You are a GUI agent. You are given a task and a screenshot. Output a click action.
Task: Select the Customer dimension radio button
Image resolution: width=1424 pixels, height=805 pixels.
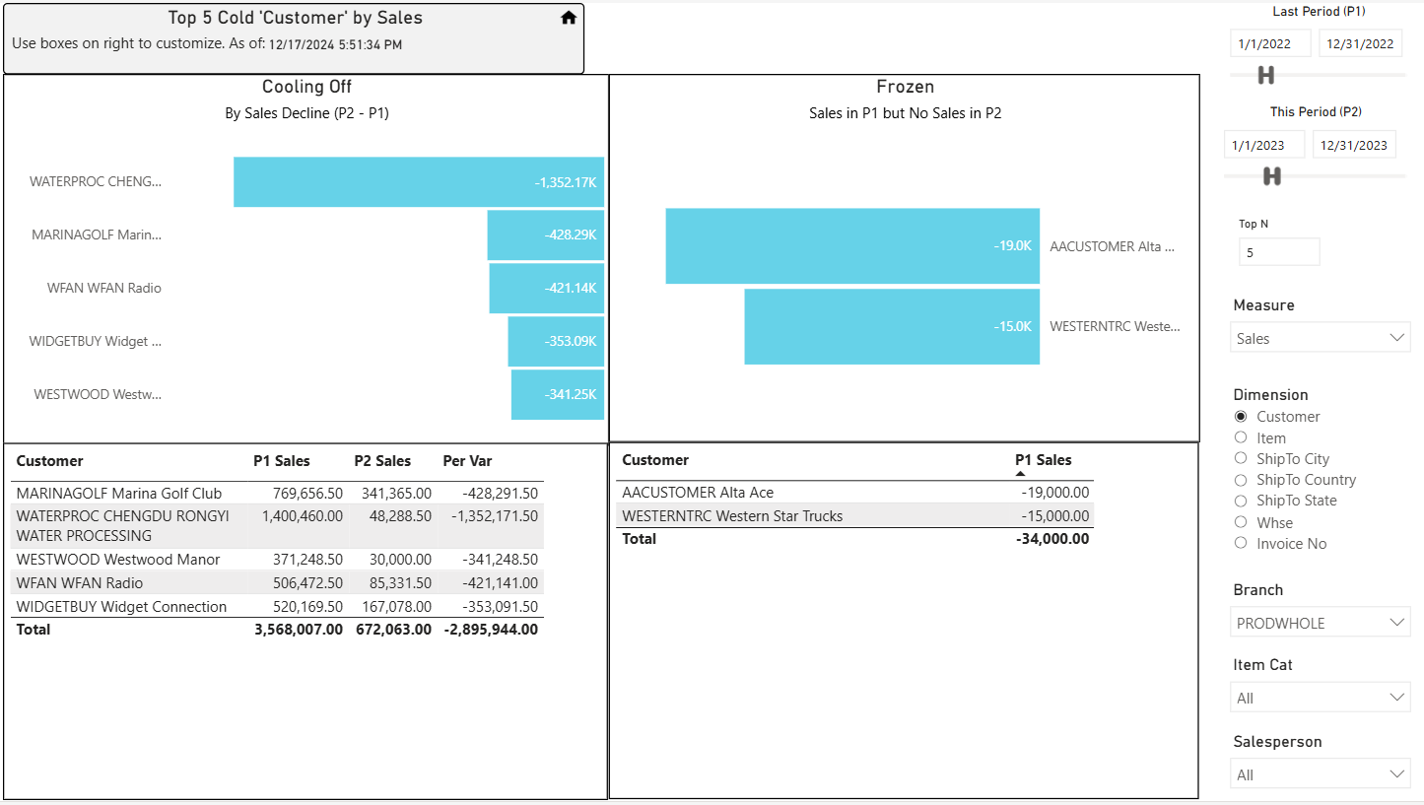(x=1241, y=417)
